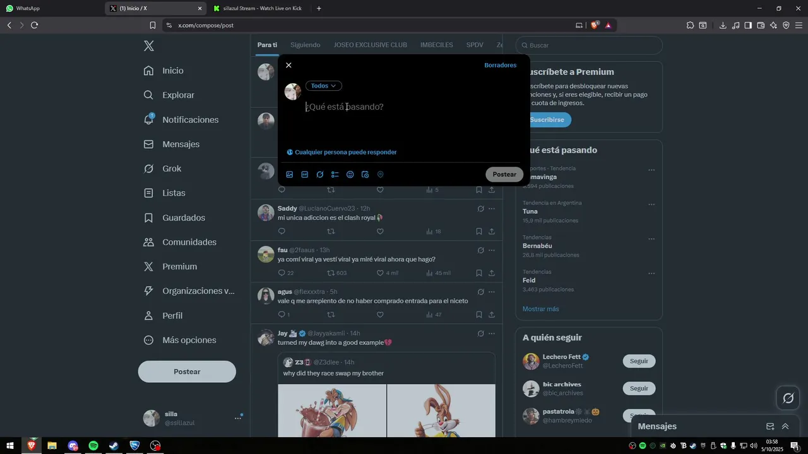Screen dimensions: 808x454
Task: Schedule the post with calendar icon
Action: pyautogui.click(x=365, y=175)
